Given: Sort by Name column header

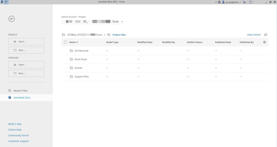Looking at the screenshot, I should pos(73,42).
